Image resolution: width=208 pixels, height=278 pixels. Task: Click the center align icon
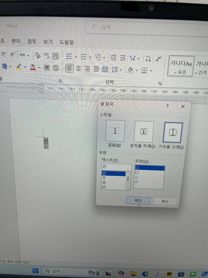(x=78, y=69)
